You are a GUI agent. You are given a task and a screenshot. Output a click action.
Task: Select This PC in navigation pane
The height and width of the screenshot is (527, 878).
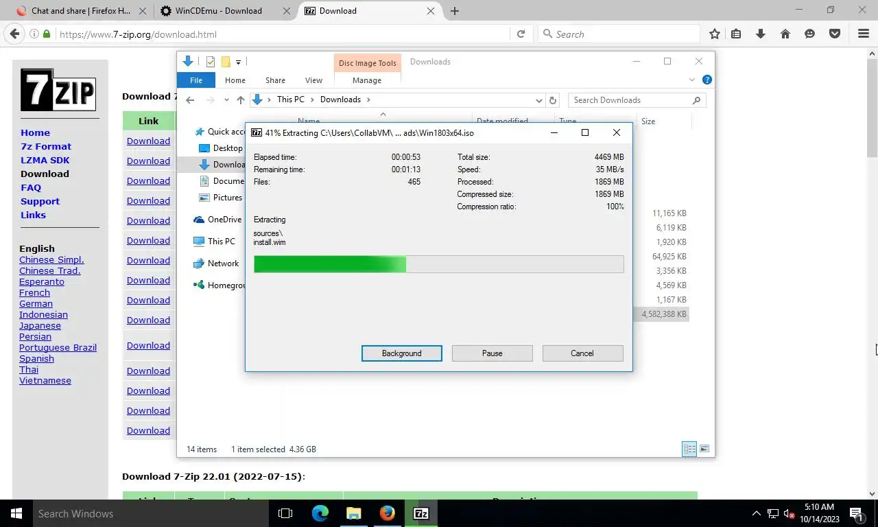(x=215, y=242)
